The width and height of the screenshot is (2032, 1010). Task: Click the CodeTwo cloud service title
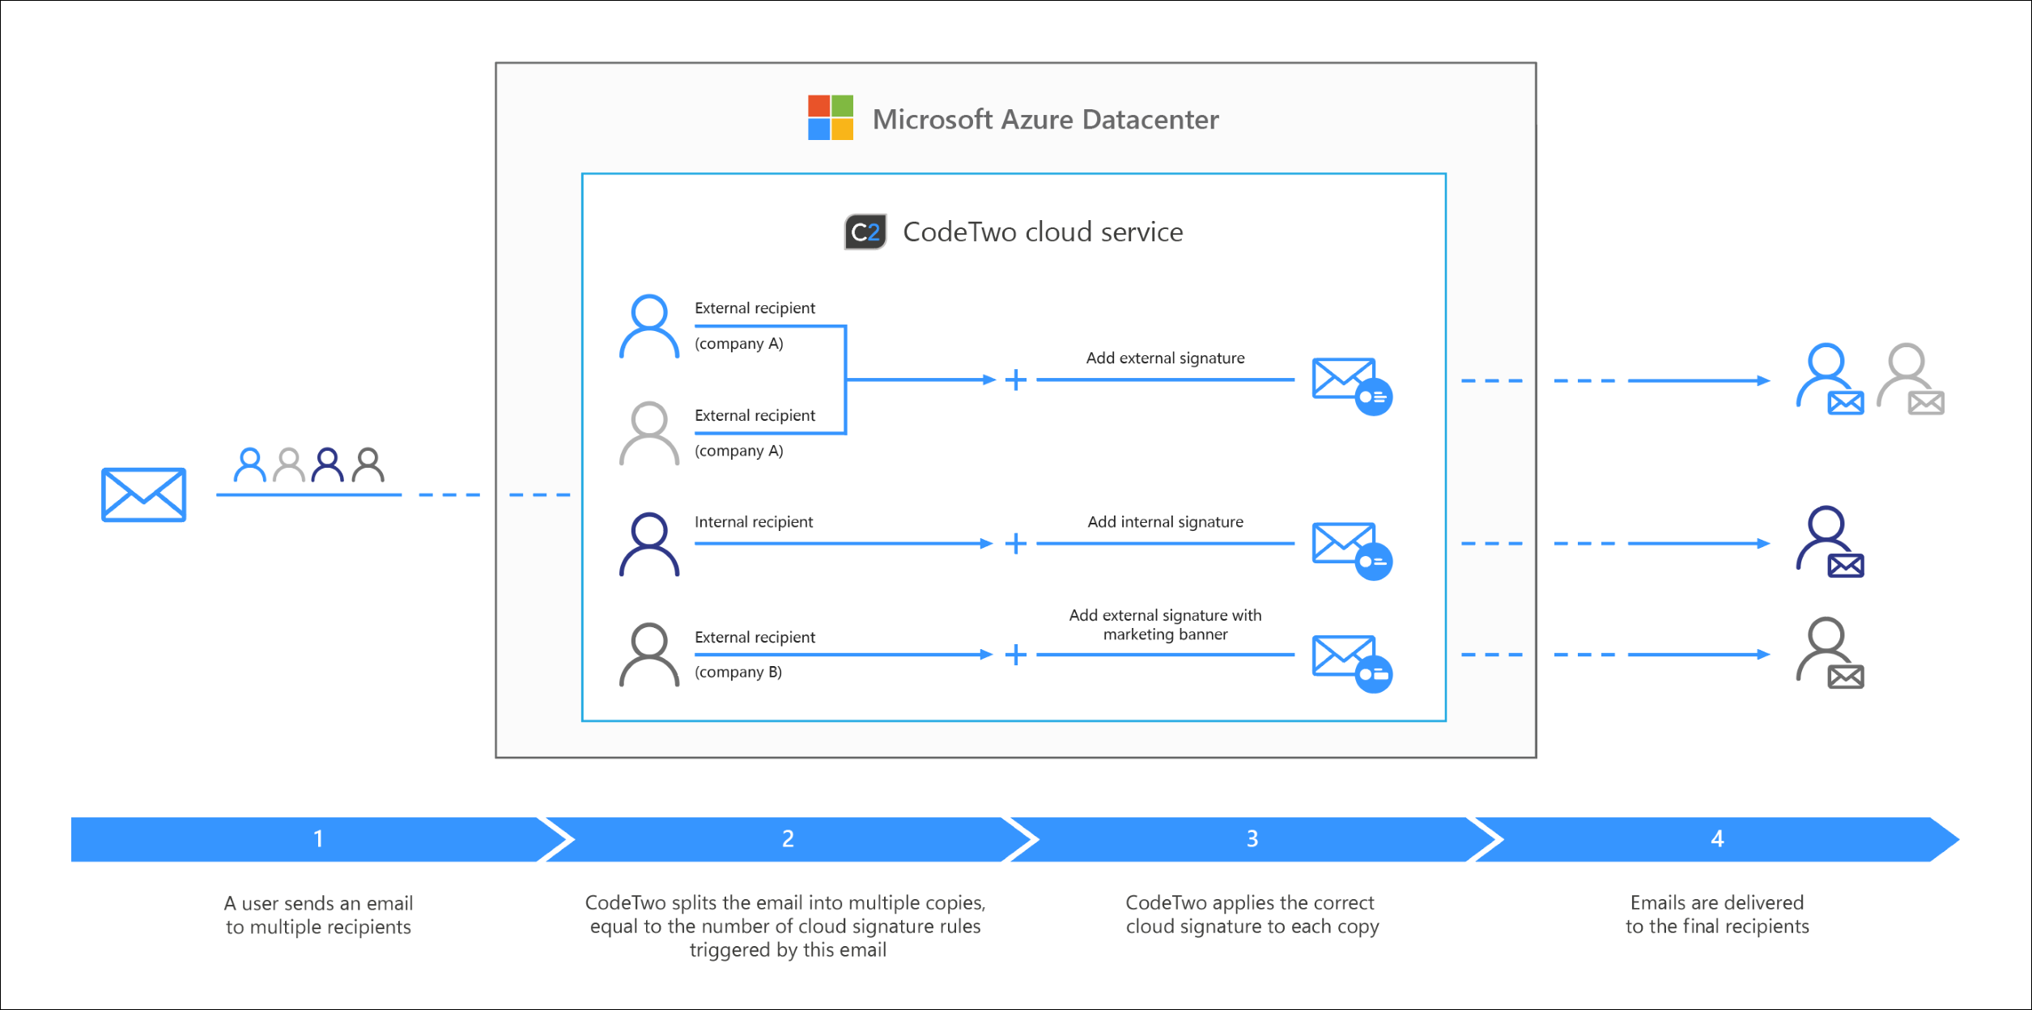[x=1043, y=232]
